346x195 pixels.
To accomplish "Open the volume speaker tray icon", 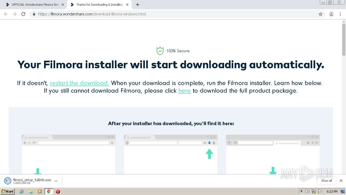I will click(307, 191).
